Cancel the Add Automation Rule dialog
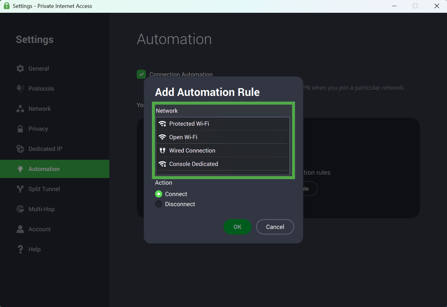The image size is (447, 307). 275,227
